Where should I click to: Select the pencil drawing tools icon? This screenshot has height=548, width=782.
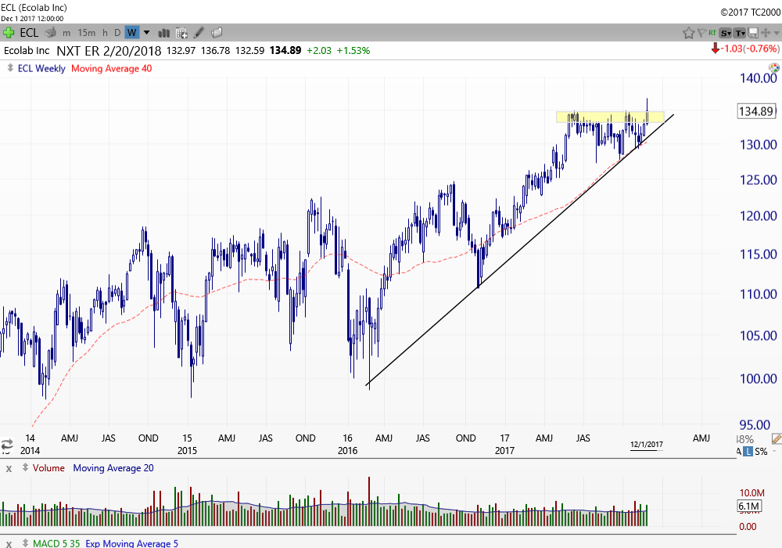199,33
